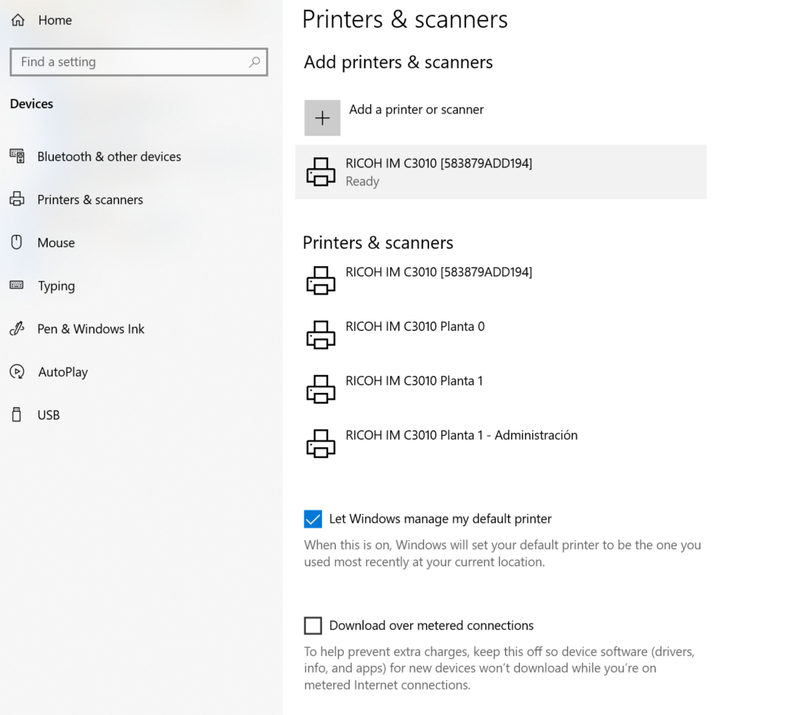The height and width of the screenshot is (715, 785).
Task: Select RICOH IM C3010 Planta 1 - Administración
Action: tap(461, 436)
